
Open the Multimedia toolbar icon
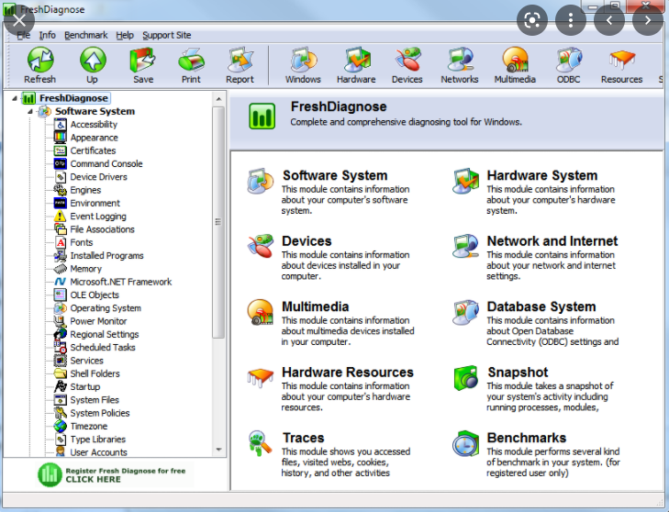coord(516,60)
